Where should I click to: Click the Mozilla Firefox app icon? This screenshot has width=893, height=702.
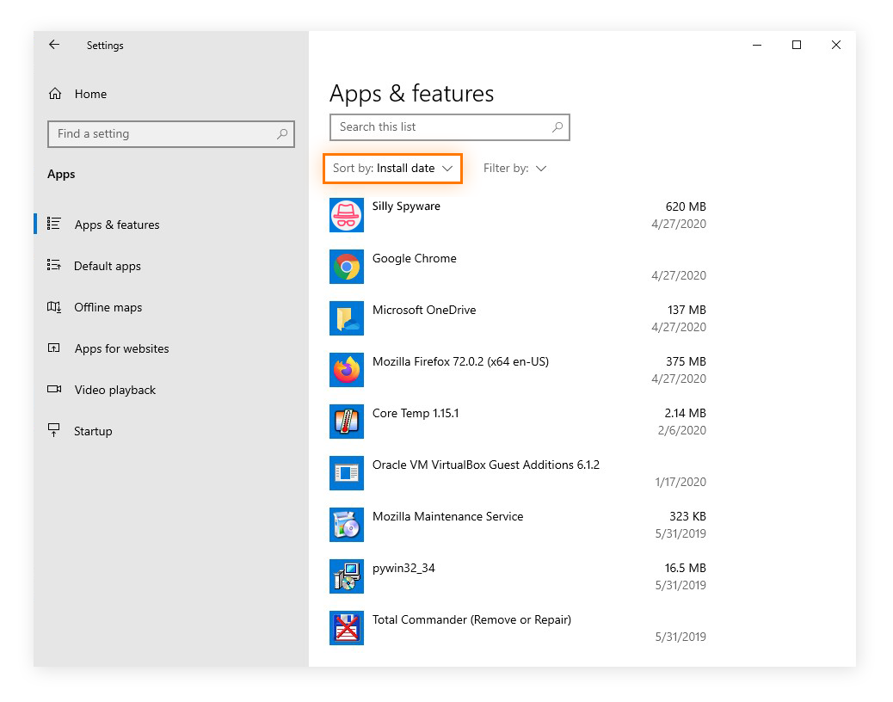click(x=346, y=370)
